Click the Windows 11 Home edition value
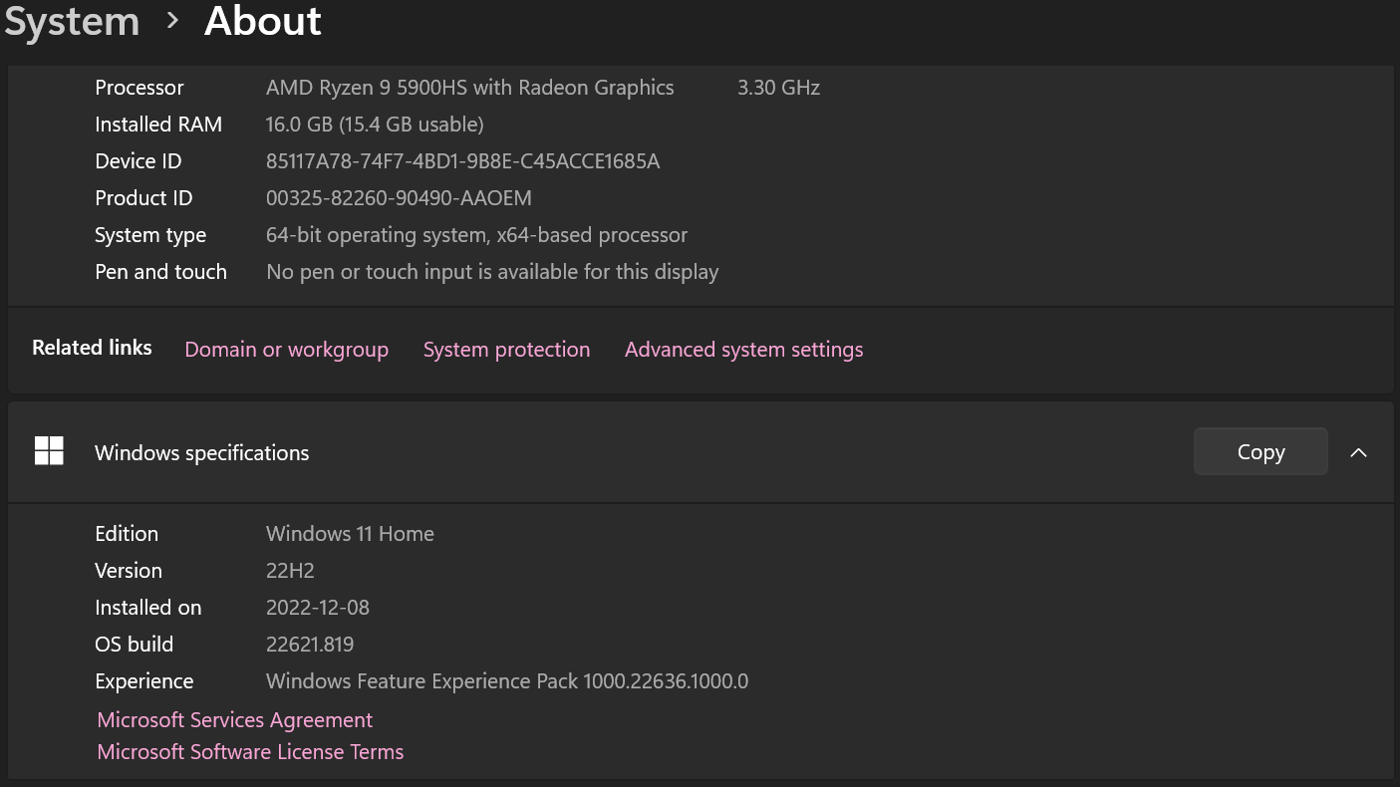This screenshot has height=787, width=1400. (x=350, y=534)
